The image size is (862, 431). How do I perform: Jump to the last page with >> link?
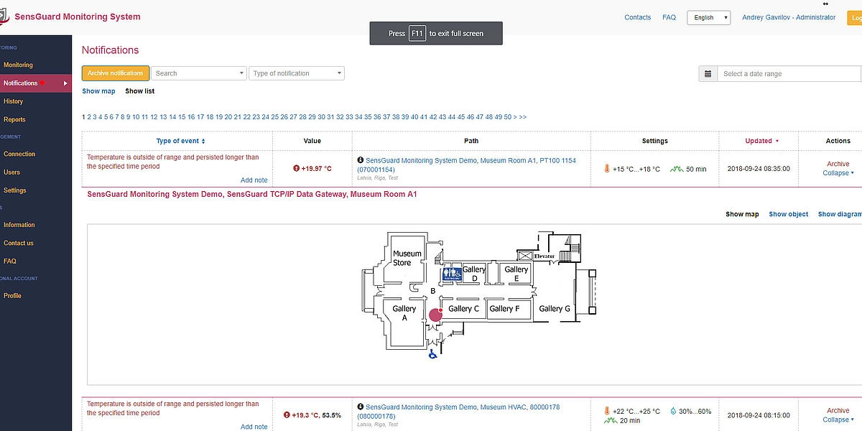pos(522,116)
